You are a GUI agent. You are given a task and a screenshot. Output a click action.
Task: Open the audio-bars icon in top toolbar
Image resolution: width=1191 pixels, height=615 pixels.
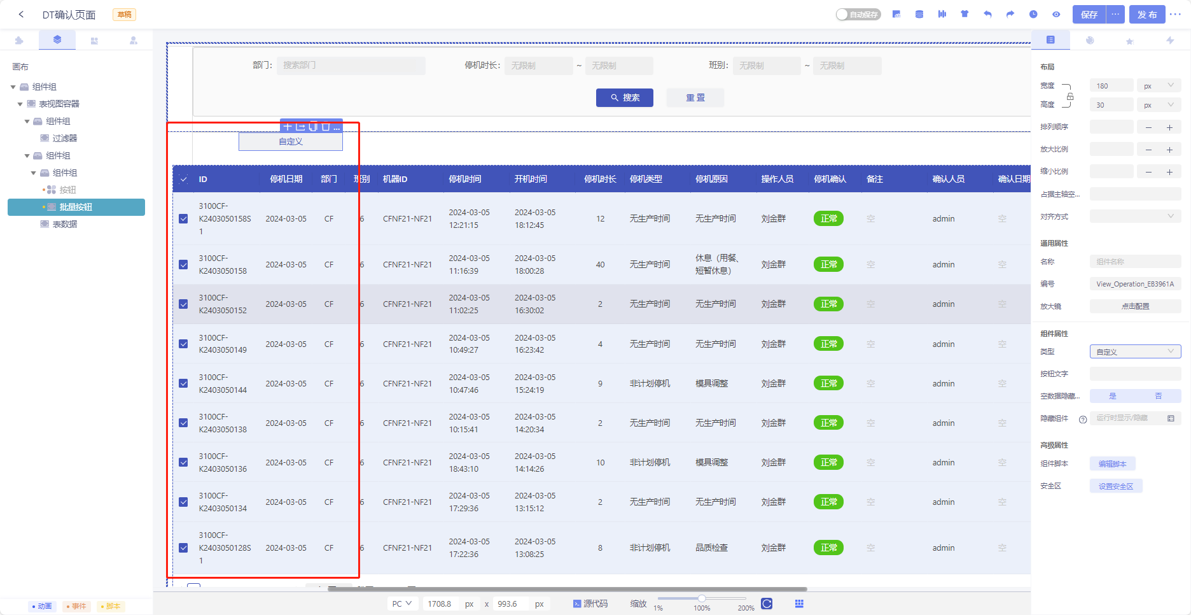[x=942, y=14]
